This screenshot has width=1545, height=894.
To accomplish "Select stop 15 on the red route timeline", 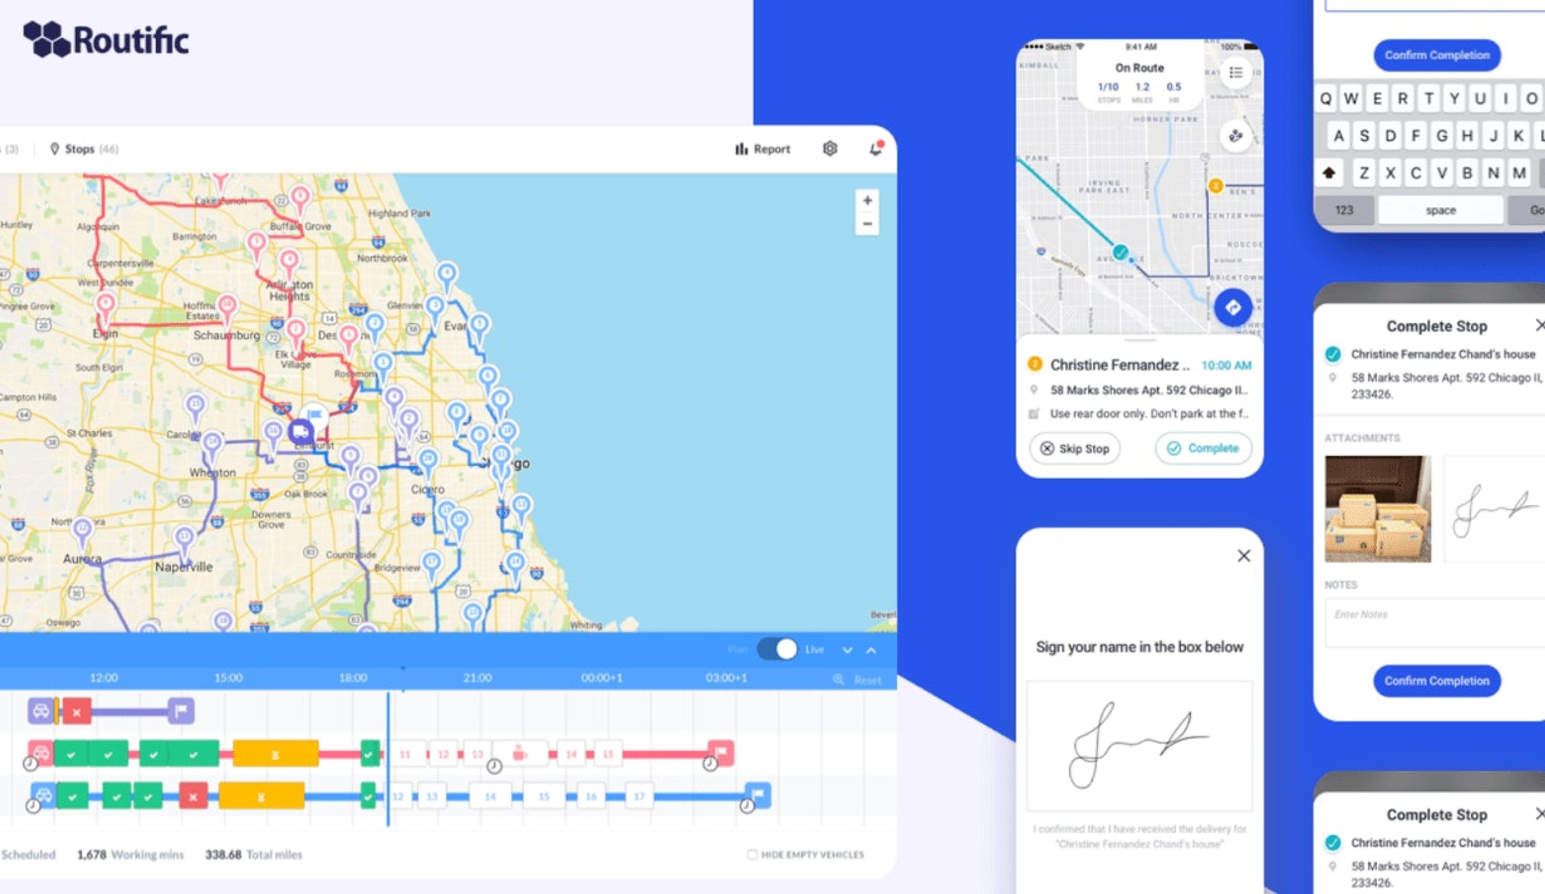I will point(608,754).
